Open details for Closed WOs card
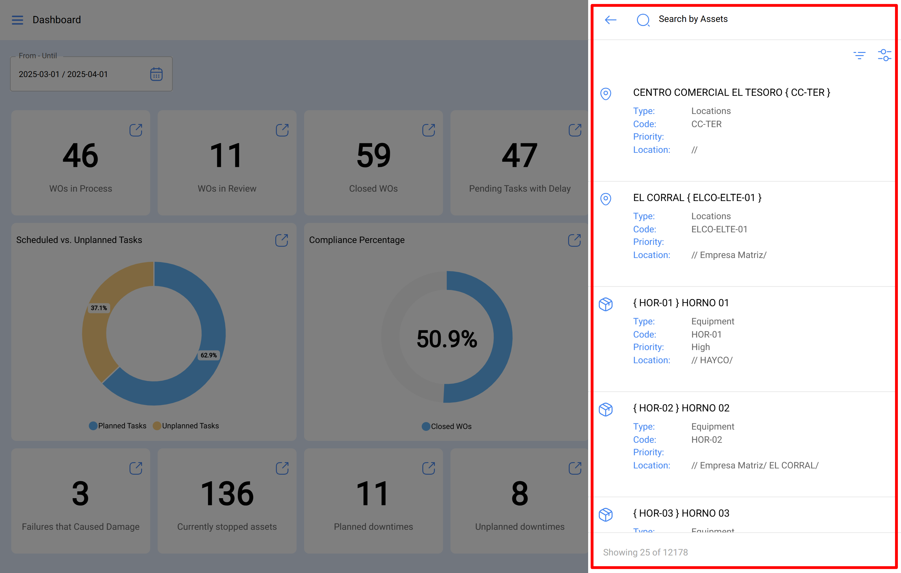This screenshot has width=901, height=573. (x=428, y=130)
